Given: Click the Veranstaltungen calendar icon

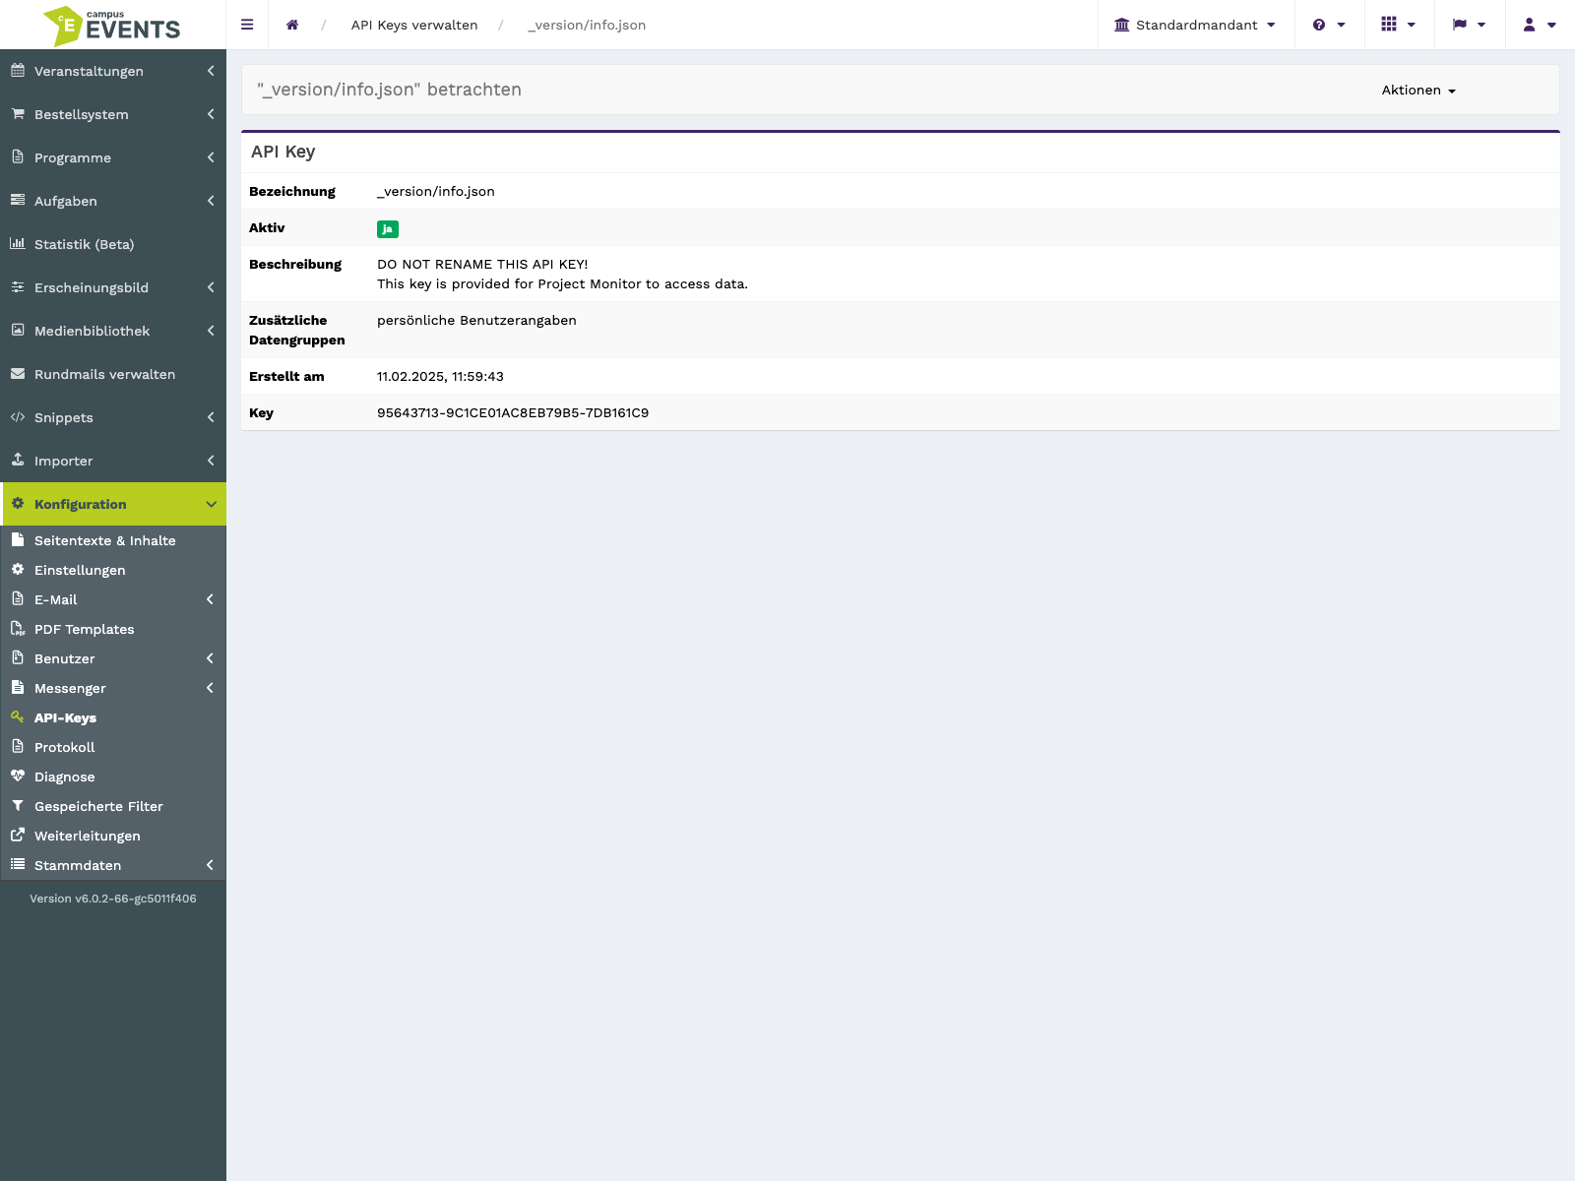Looking at the screenshot, I should (18, 71).
